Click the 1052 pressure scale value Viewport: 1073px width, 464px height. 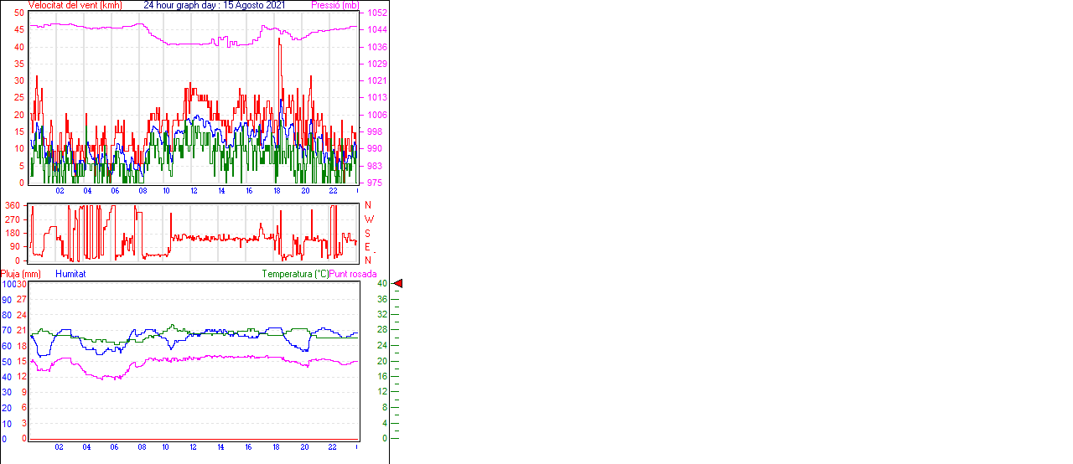pyautogui.click(x=376, y=13)
